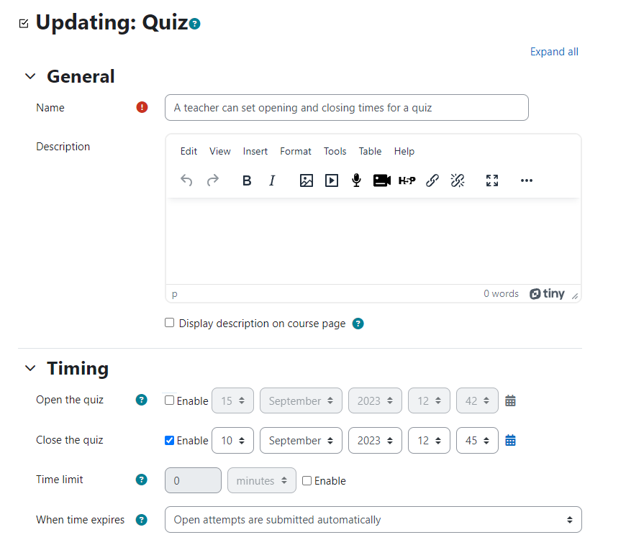The width and height of the screenshot is (626, 545).
Task: Open the When time expires dropdown
Action: 373,519
